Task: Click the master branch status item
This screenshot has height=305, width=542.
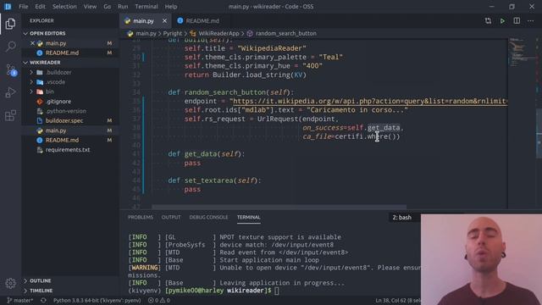Action: tap(20, 300)
